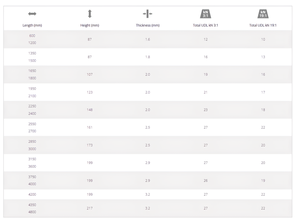Click height value 217
The image size is (299, 219).
pyautogui.click(x=90, y=208)
